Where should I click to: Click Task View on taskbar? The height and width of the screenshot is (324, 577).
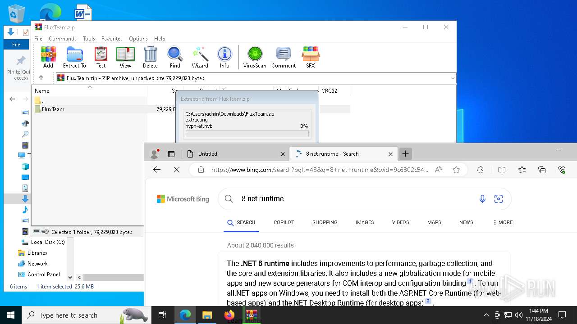[162, 315]
